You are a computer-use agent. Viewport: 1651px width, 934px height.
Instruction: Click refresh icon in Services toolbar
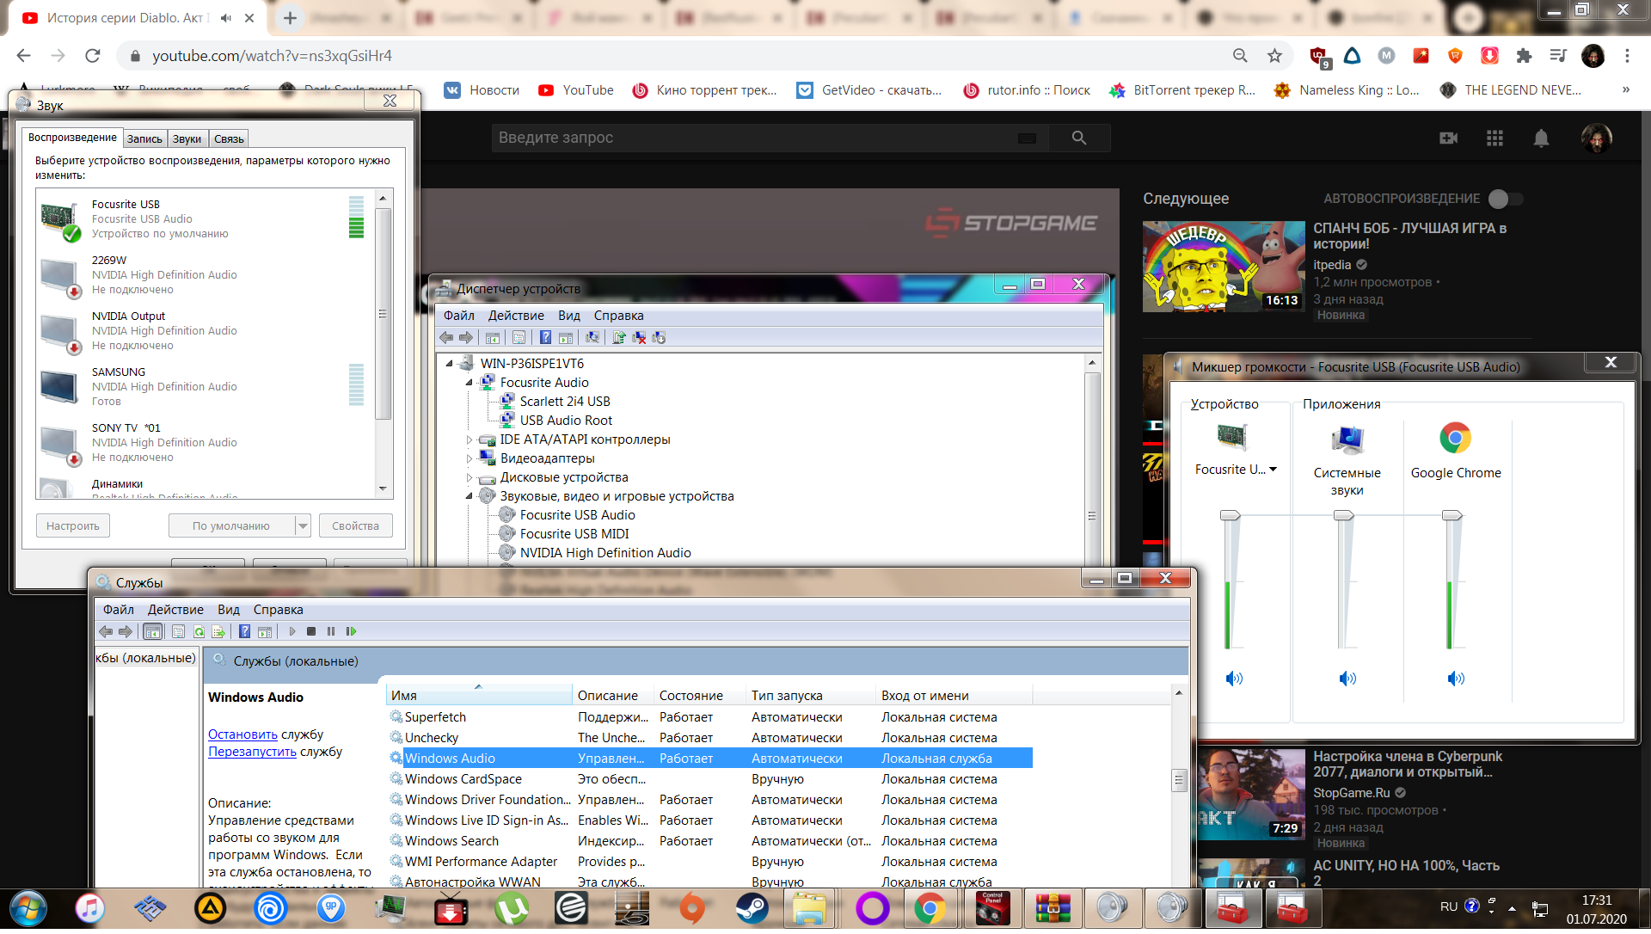(199, 631)
